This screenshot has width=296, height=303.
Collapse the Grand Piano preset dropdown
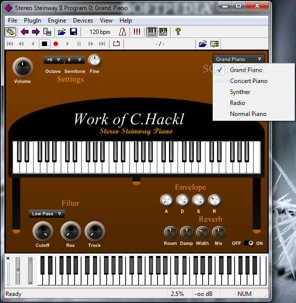click(x=238, y=59)
